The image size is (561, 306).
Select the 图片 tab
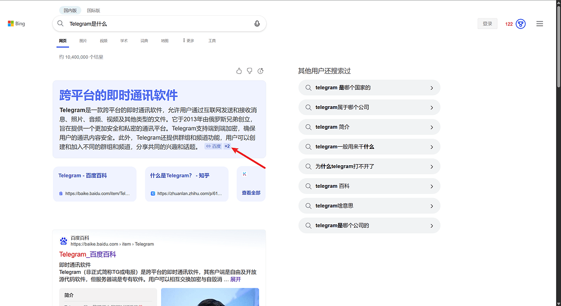[83, 41]
